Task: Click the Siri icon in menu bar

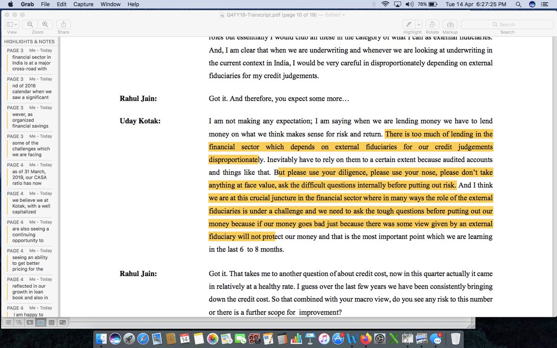Action: pyautogui.click(x=532, y=4)
